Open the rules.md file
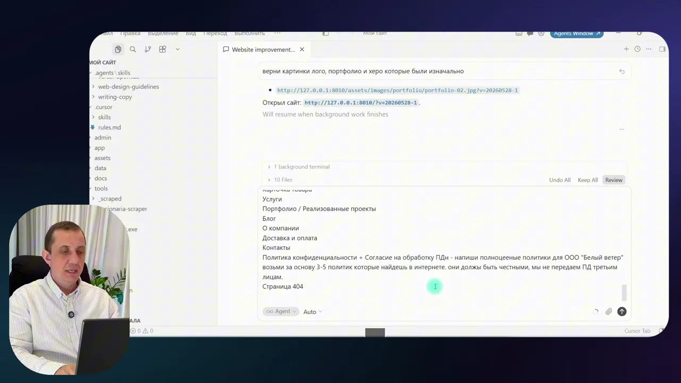 coord(109,128)
